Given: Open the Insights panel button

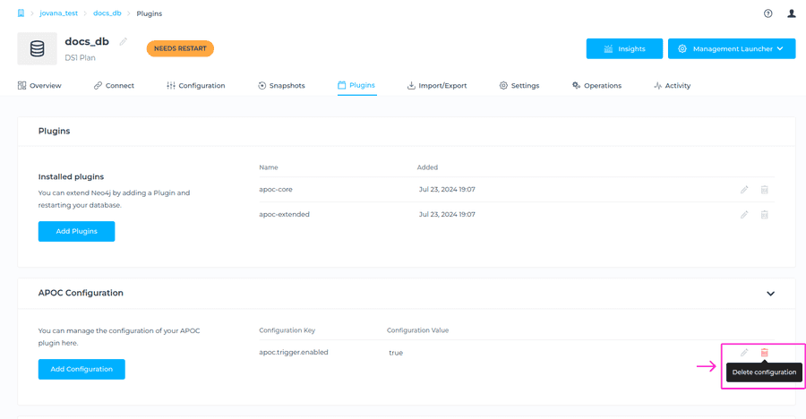Looking at the screenshot, I should (x=624, y=48).
